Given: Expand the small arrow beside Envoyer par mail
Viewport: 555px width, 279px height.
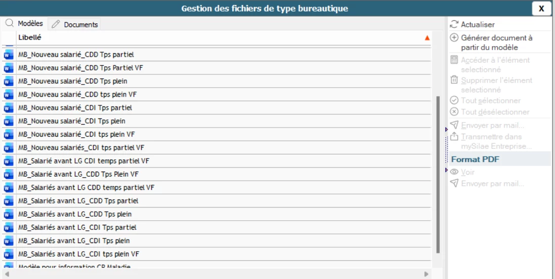Looking at the screenshot, I should 446,130.
